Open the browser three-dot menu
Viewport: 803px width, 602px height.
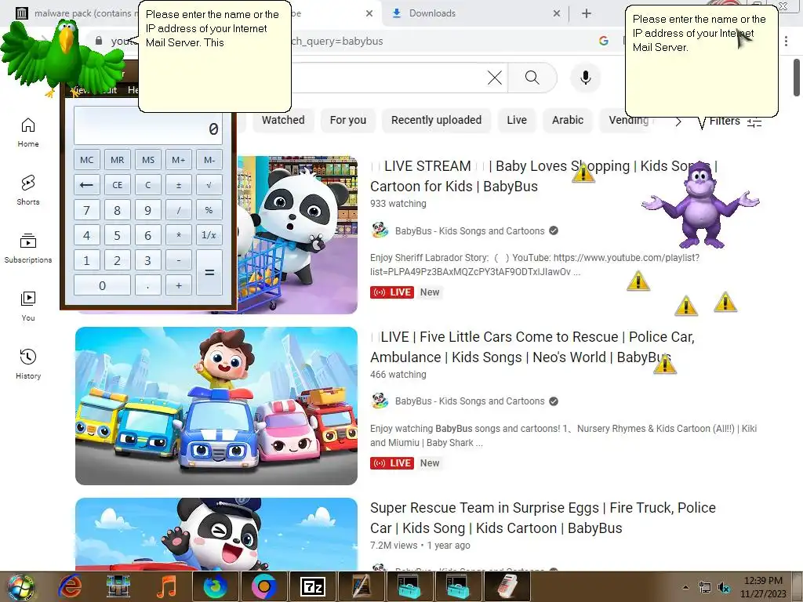click(786, 41)
